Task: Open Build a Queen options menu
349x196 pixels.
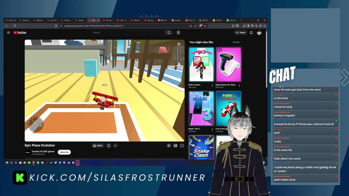Action: tap(212, 85)
